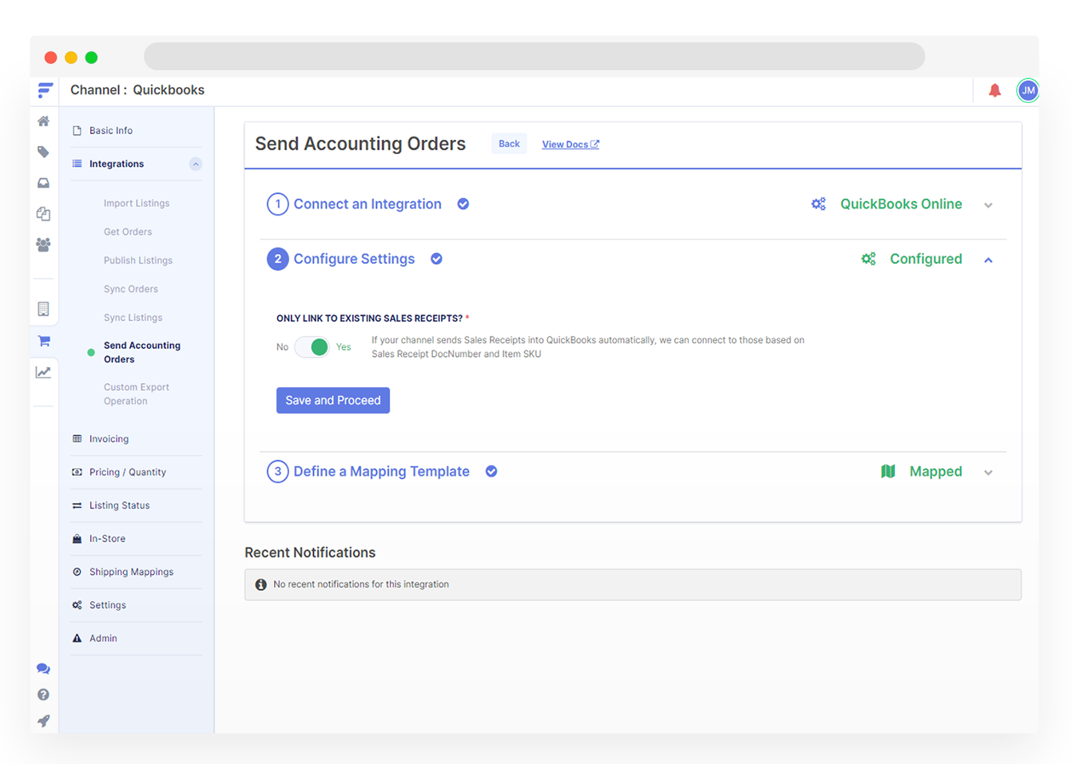Open the View Docs link
1073x764 pixels.
(570, 144)
